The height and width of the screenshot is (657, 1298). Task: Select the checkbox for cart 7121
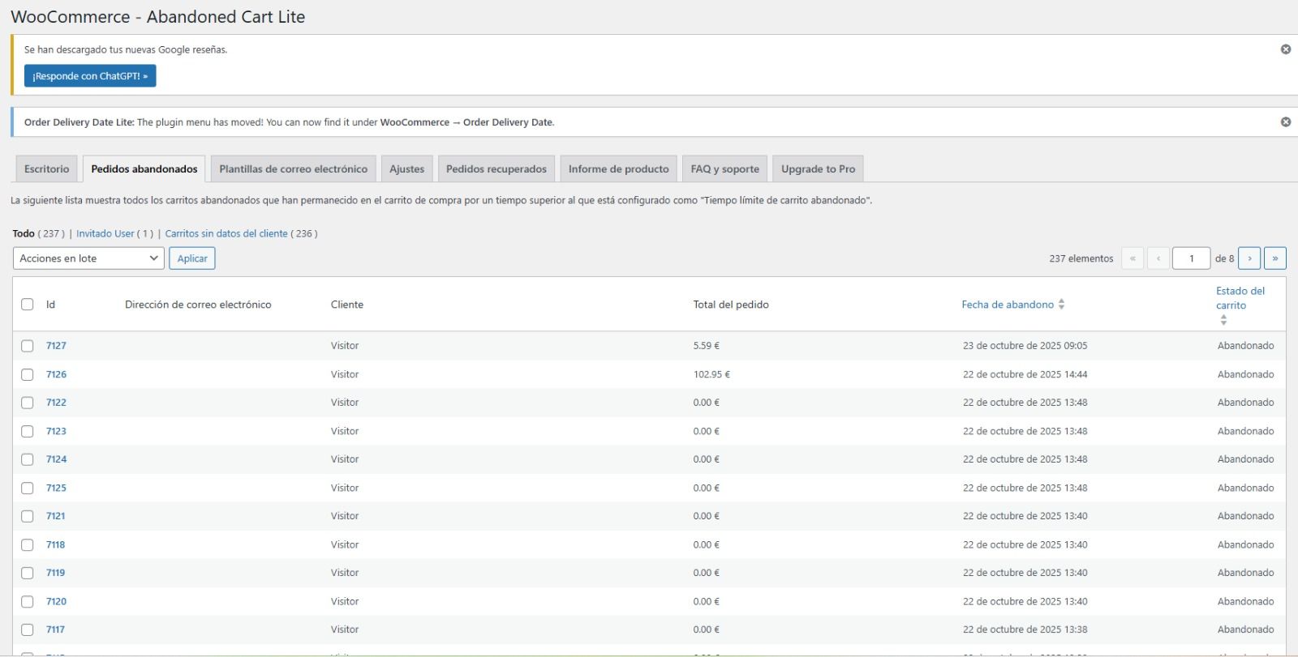[28, 516]
